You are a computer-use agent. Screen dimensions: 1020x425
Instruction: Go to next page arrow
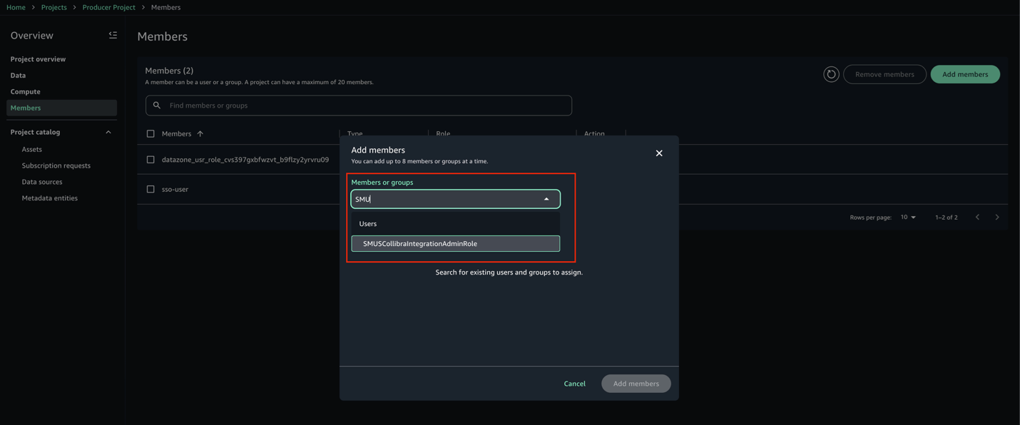(997, 217)
